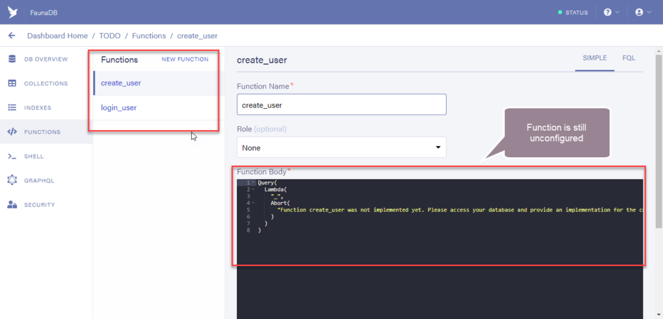This screenshot has width=663, height=319.
Task: Click the create_user panel heading
Action: coord(262,60)
